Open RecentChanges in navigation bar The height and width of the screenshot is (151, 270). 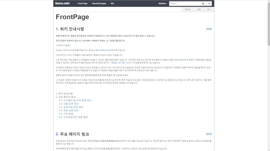pyautogui.click(x=99, y=3)
